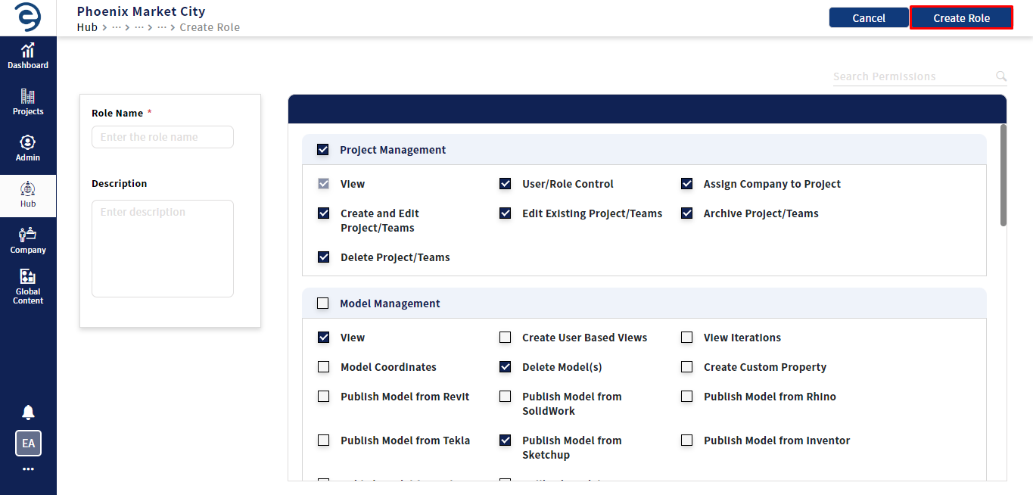
Task: Expand first collapsed breadcrumb ellipsis after Hub
Action: pos(117,27)
